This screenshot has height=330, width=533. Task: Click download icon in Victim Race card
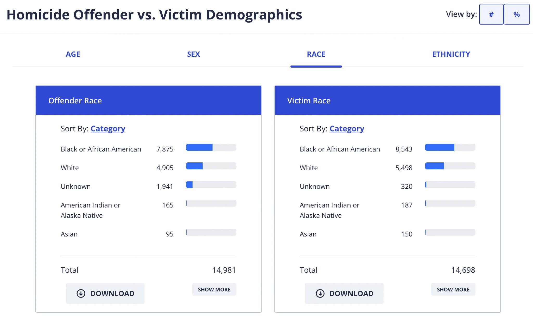coord(320,293)
